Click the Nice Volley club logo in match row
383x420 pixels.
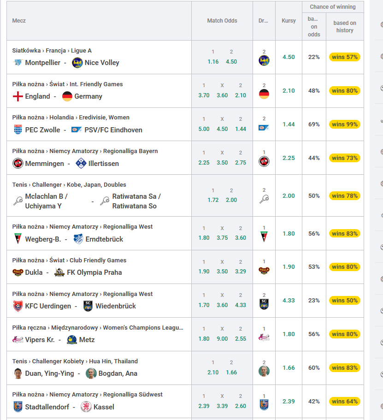click(77, 63)
